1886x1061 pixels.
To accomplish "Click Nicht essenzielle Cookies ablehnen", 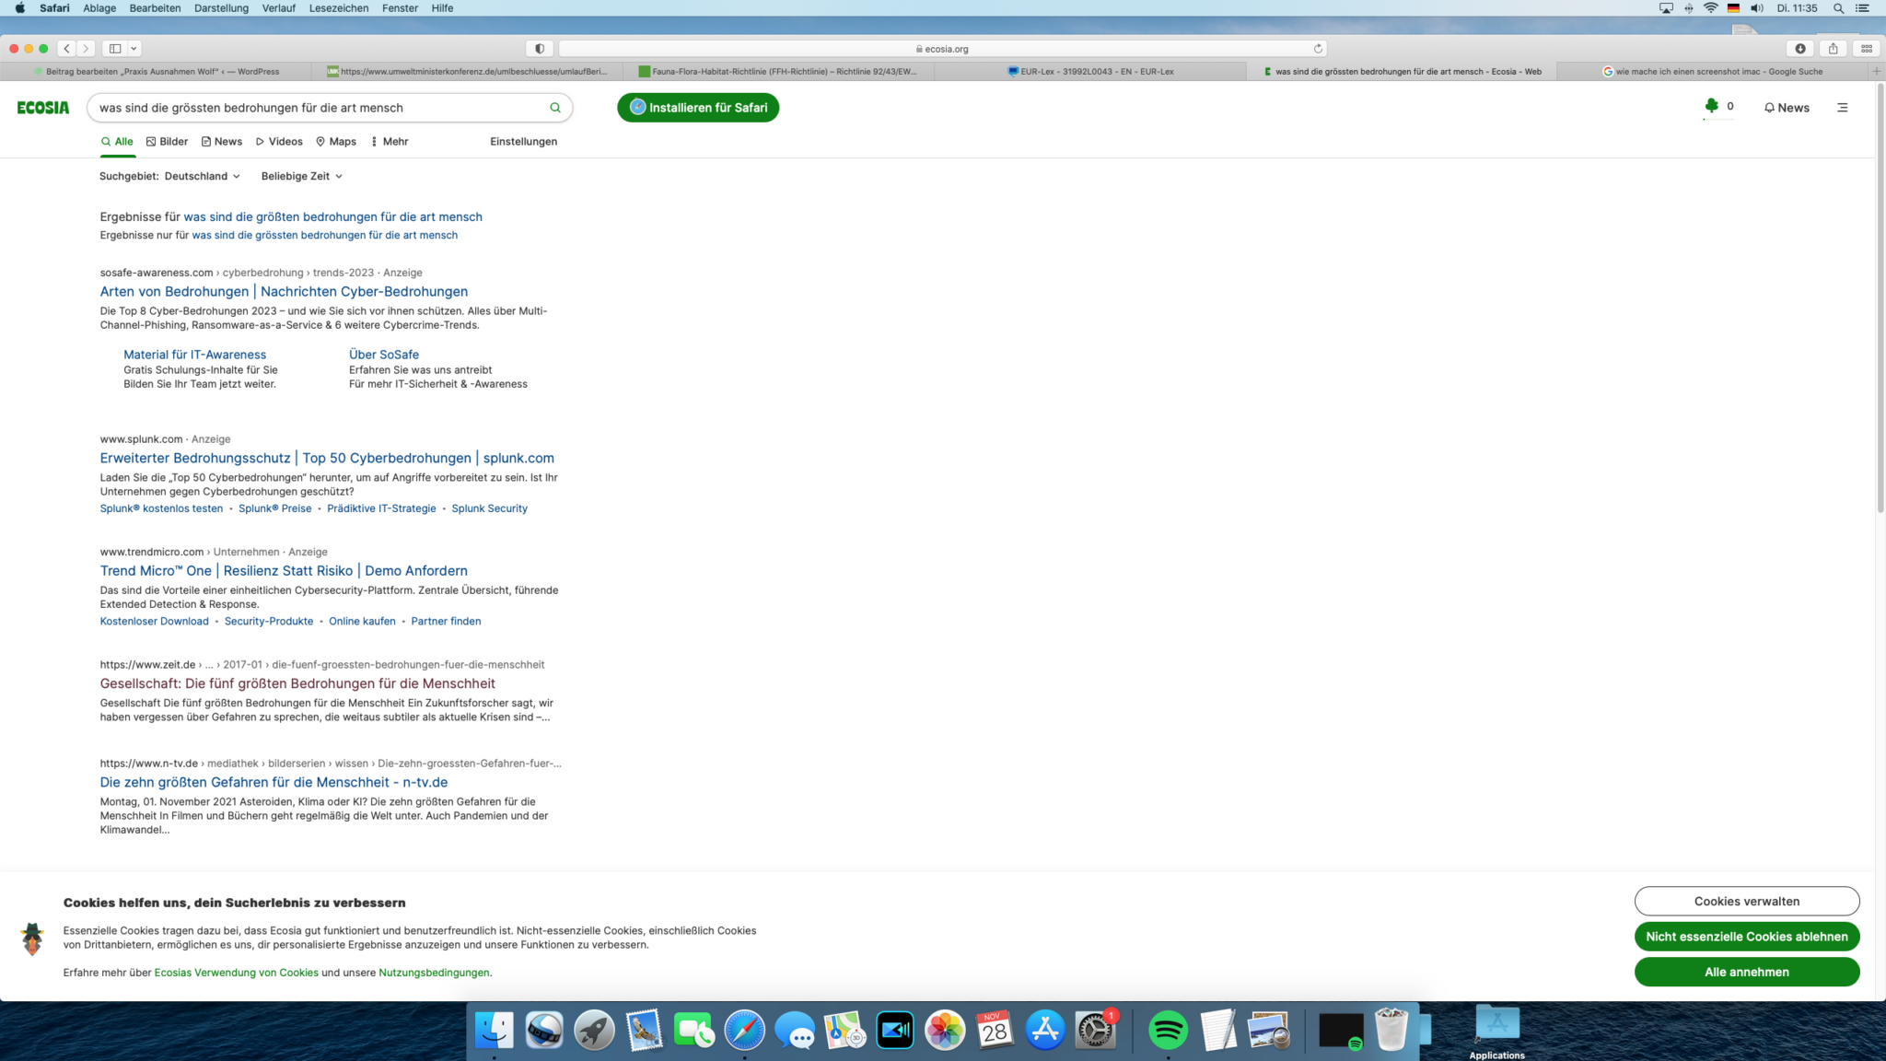I will click(1747, 937).
